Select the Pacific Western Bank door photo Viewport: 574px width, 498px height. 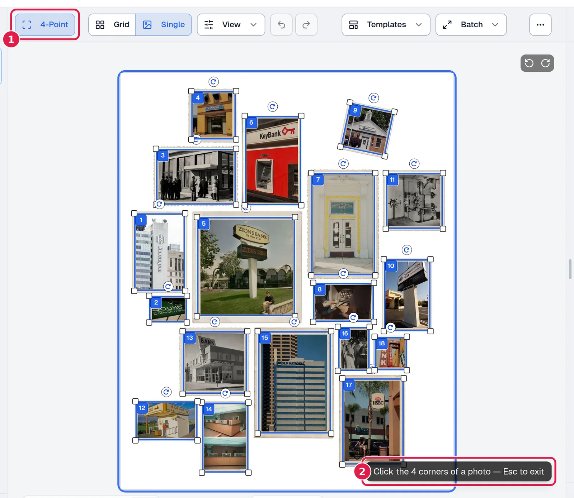pos(343,224)
